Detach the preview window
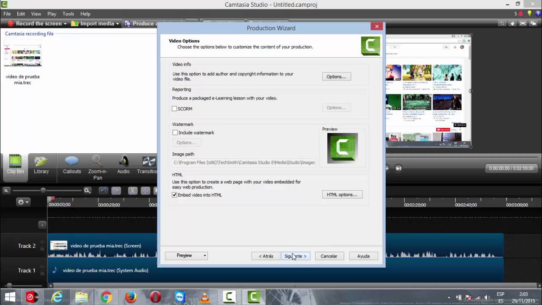Viewport: 542px width, 305px height. [533, 23]
